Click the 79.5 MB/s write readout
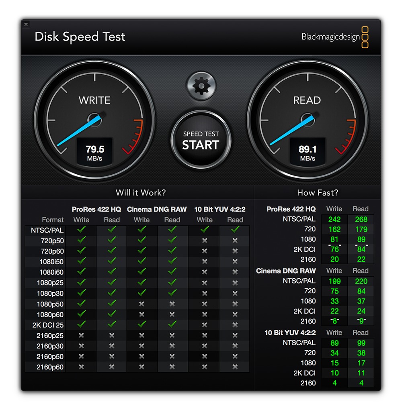This screenshot has height=414, width=402. (94, 153)
